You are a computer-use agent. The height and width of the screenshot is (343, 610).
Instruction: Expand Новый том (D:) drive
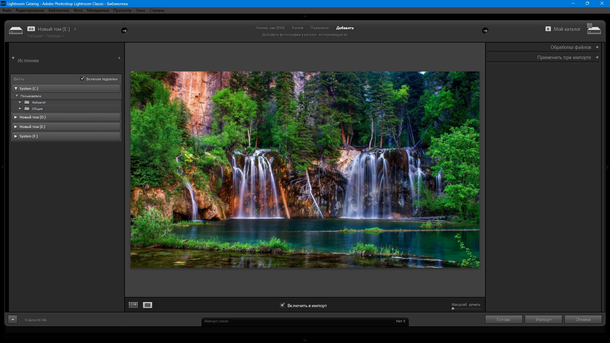point(16,117)
